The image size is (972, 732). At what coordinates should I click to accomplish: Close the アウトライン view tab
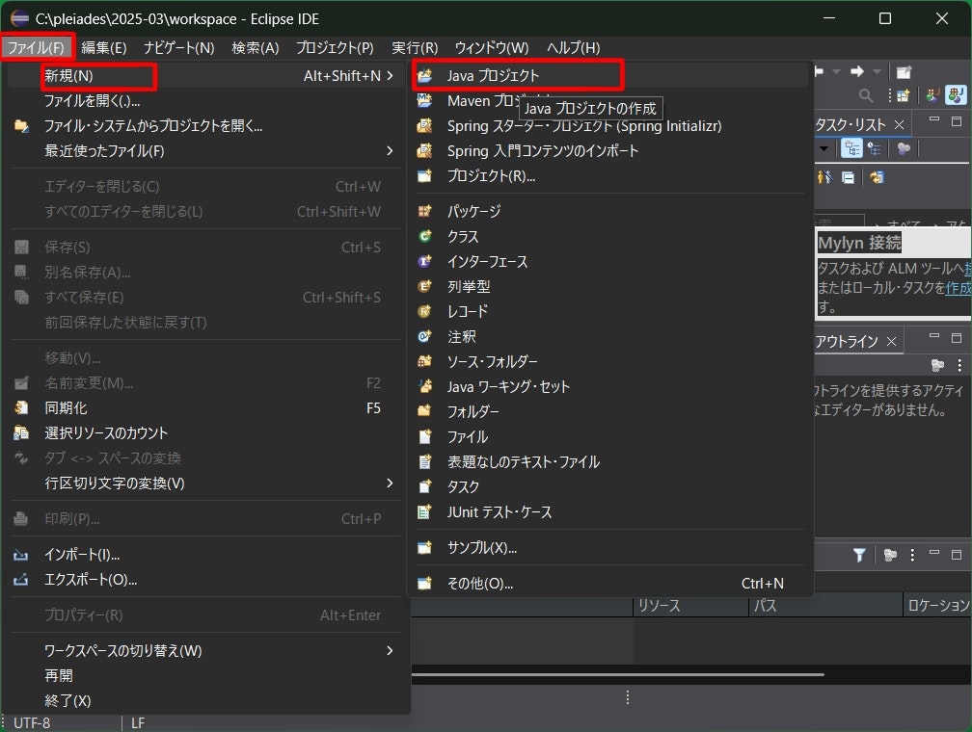pos(891,341)
